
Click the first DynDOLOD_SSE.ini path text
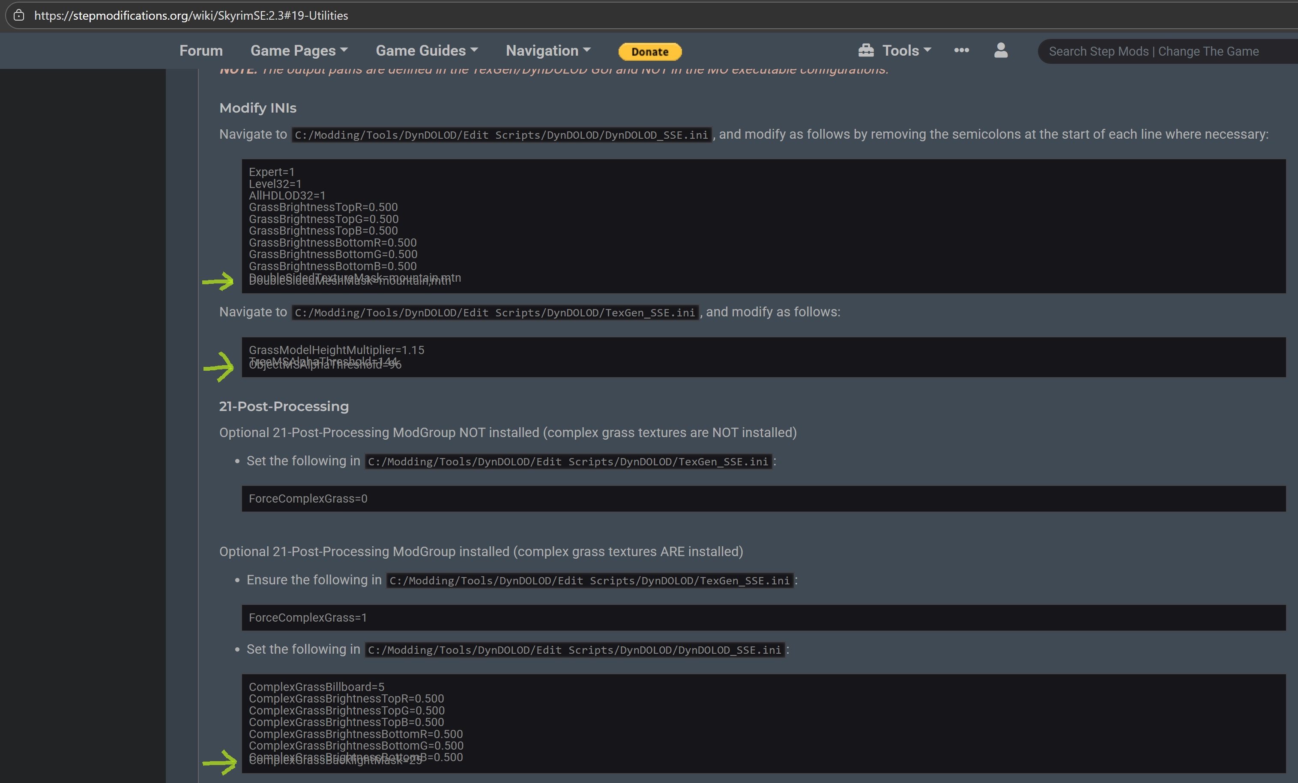tap(501, 135)
